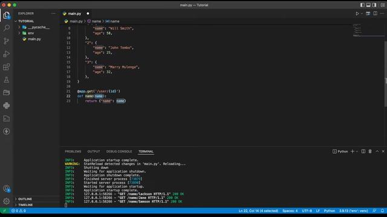Open the notifications bell in status bar
Viewport: 387px width, 217px height.
point(382,210)
